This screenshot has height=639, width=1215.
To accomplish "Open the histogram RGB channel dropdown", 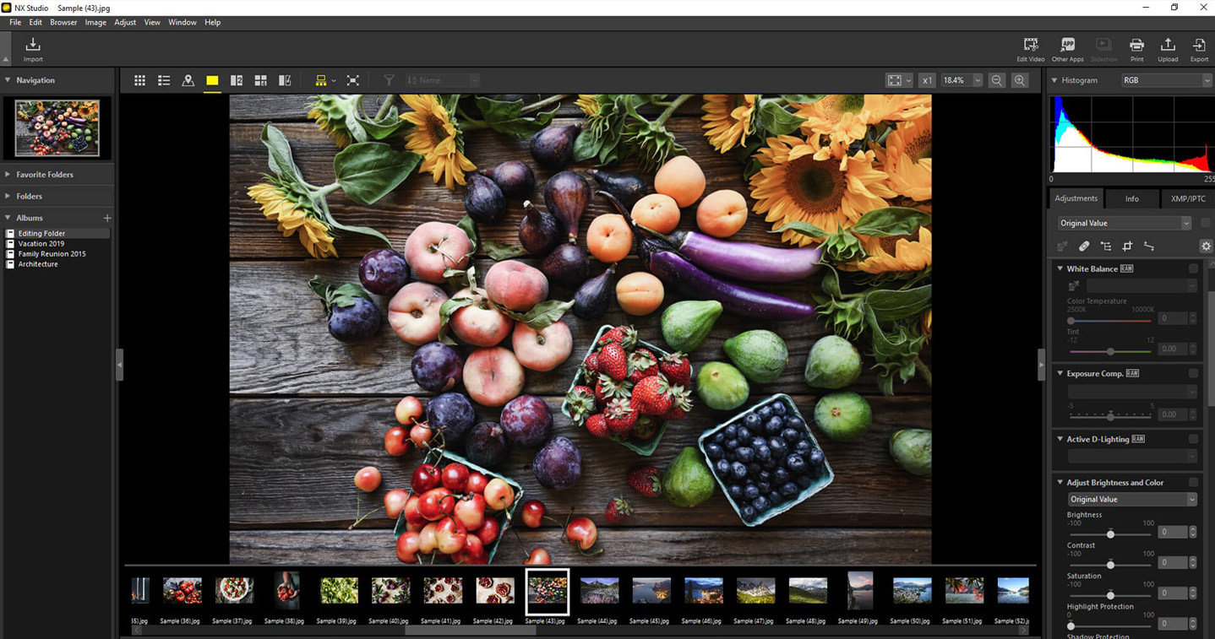I will 1166,80.
